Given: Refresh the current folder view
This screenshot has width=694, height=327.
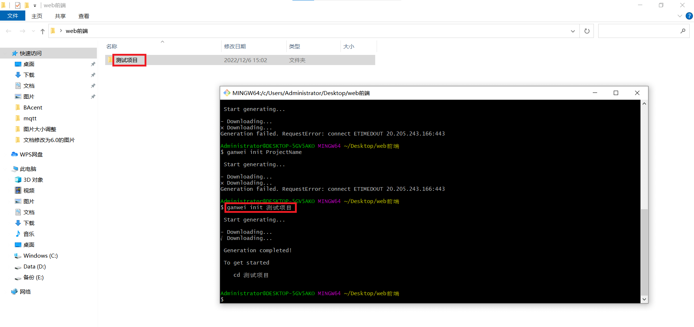Looking at the screenshot, I should point(587,31).
